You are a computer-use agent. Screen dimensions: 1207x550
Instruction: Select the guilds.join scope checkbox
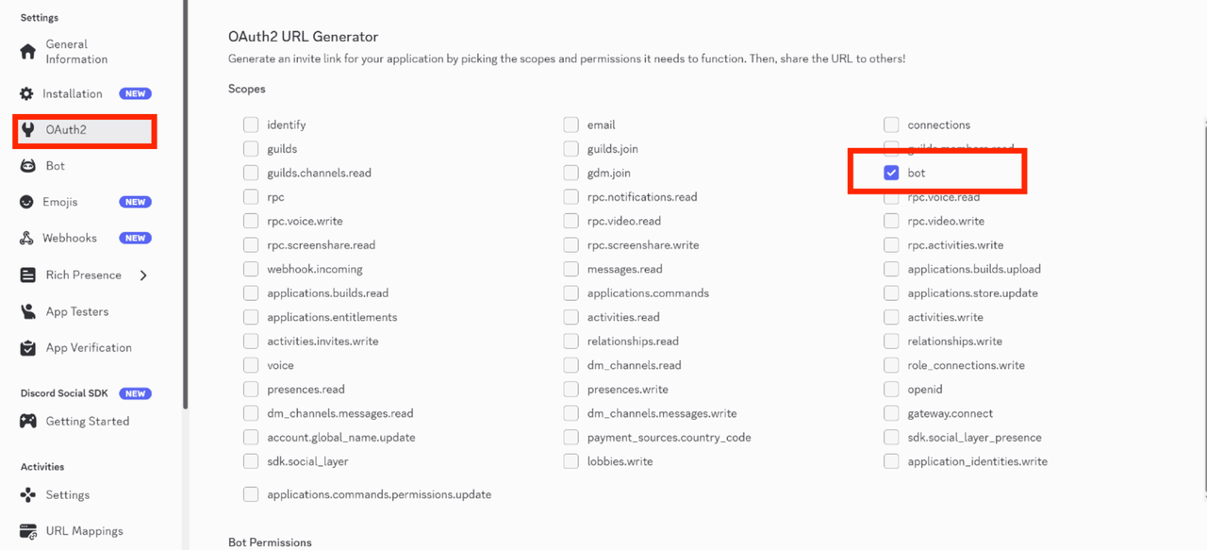click(x=570, y=149)
